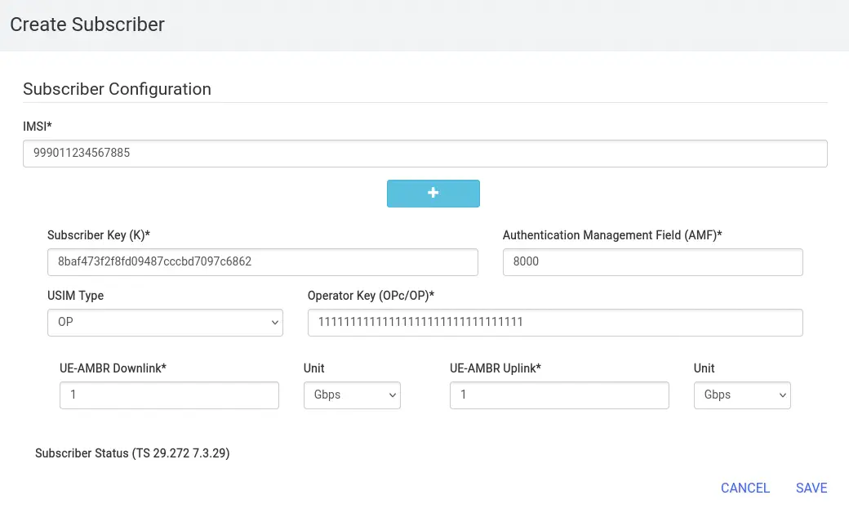
Task: Click the Subscriber Key (K) label
Action: pos(99,235)
